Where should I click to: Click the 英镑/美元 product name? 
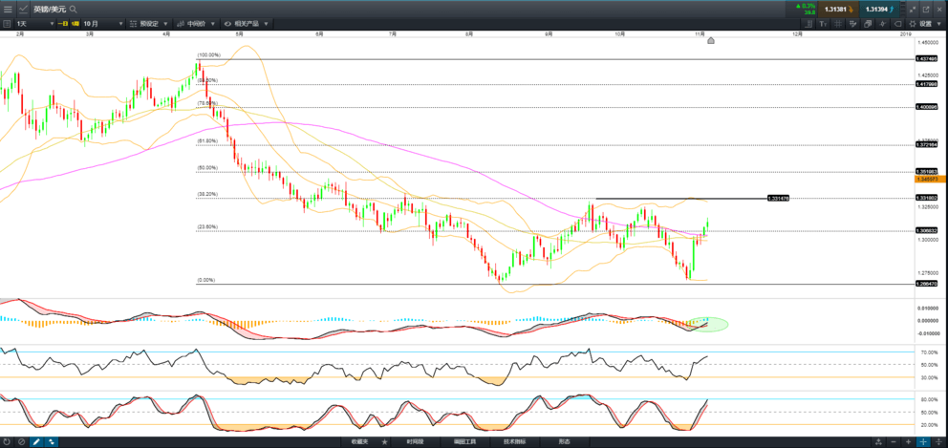coord(50,9)
